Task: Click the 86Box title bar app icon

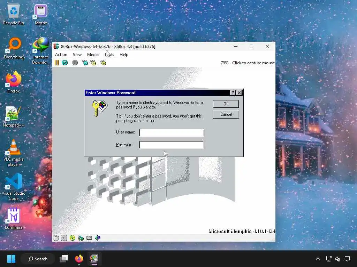Action: click(x=56, y=46)
